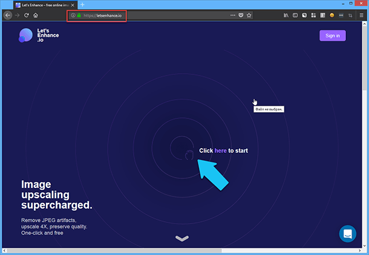Click the scroll left arrow

4,251
